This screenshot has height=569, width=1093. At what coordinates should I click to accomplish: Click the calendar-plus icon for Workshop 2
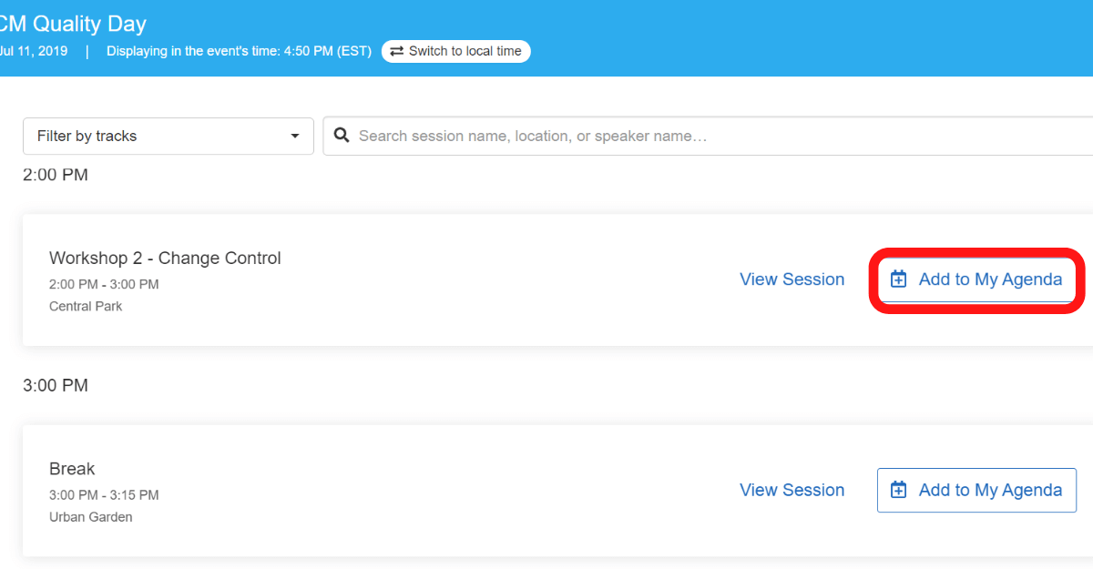coord(898,279)
